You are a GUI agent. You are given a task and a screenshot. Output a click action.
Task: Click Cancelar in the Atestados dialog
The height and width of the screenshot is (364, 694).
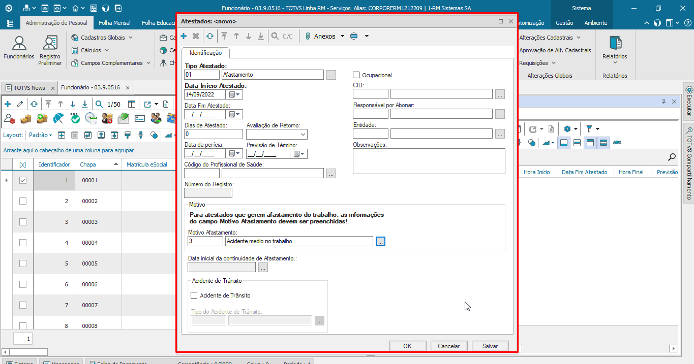click(x=449, y=346)
